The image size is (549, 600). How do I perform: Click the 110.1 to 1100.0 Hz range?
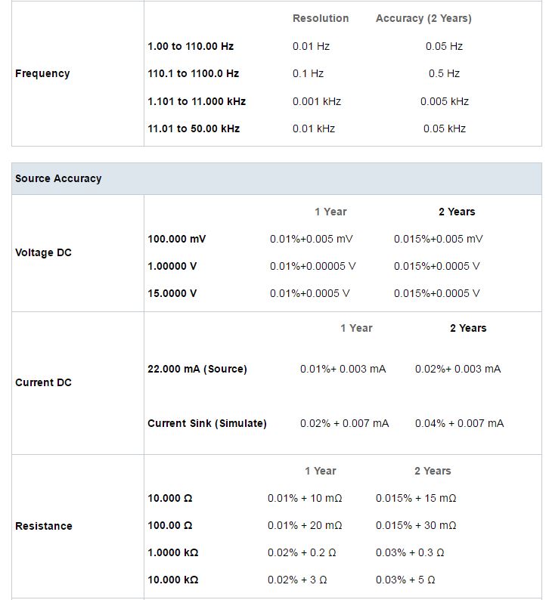pos(194,73)
